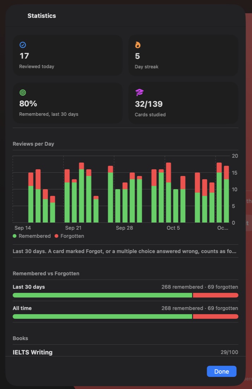Click the blue checkmark Reviewed today icon
Image resolution: width=252 pixels, height=389 pixels.
point(23,45)
